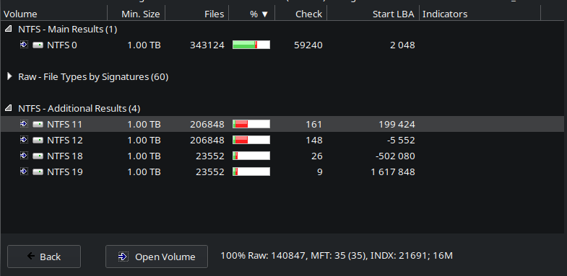The image size is (567, 276).
Task: Click the arrow icon beside NTFS 0
Action: [x=24, y=45]
